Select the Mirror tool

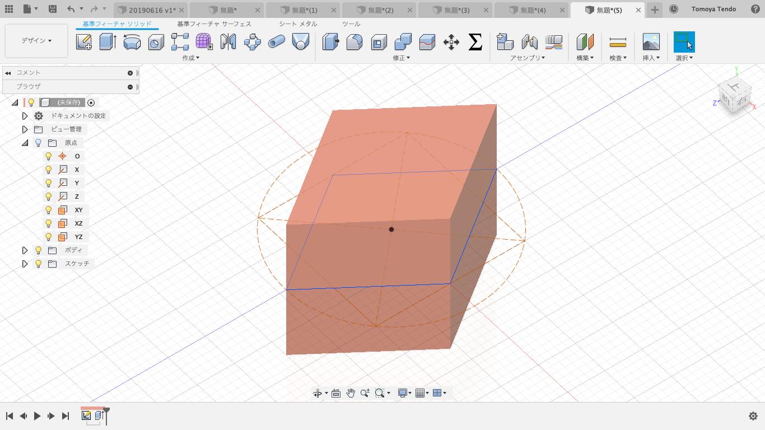[x=228, y=42]
